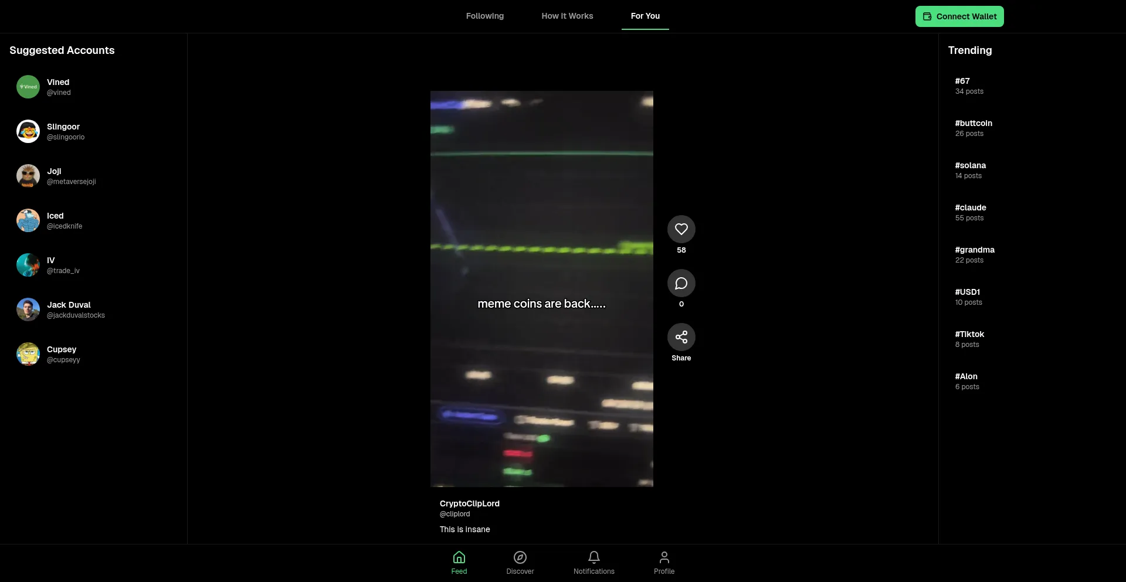Open Slingoor profile avatar
Image resolution: width=1126 pixels, height=582 pixels.
pyautogui.click(x=28, y=131)
